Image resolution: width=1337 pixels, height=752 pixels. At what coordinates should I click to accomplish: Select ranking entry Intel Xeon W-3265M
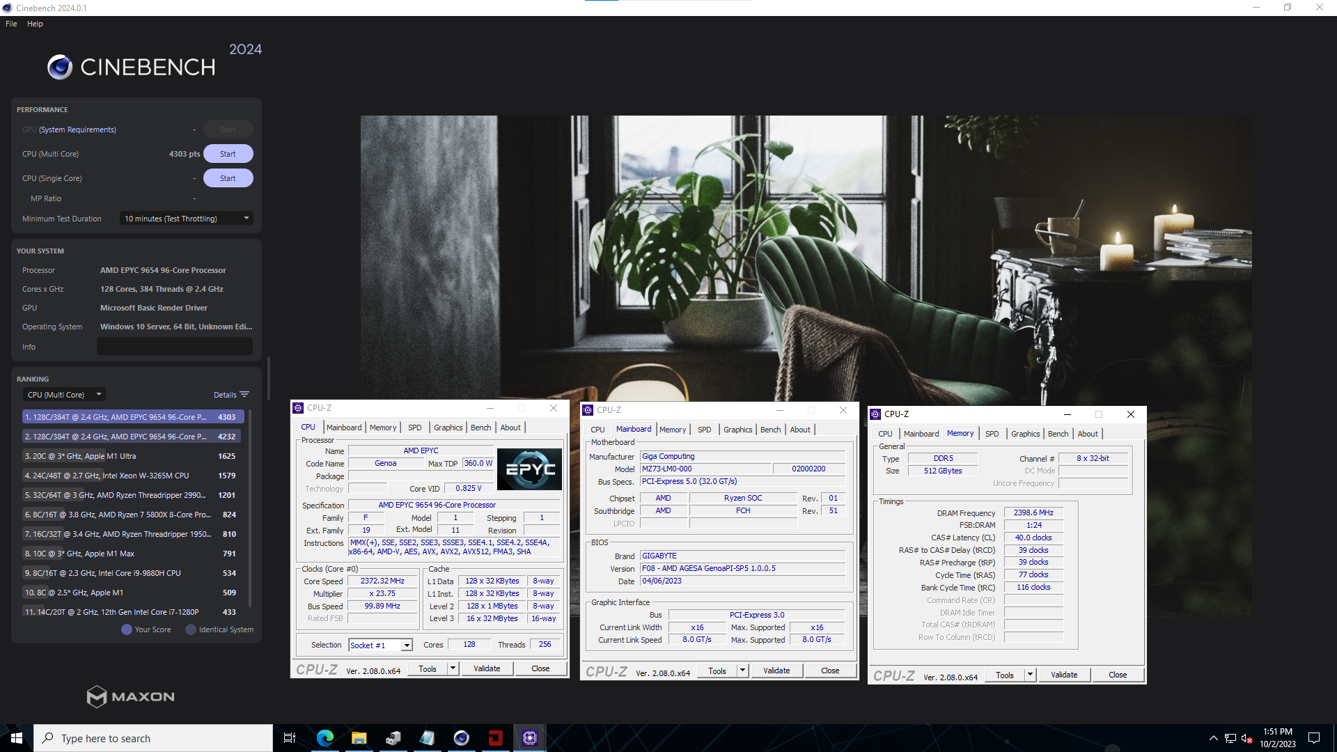pyautogui.click(x=132, y=476)
